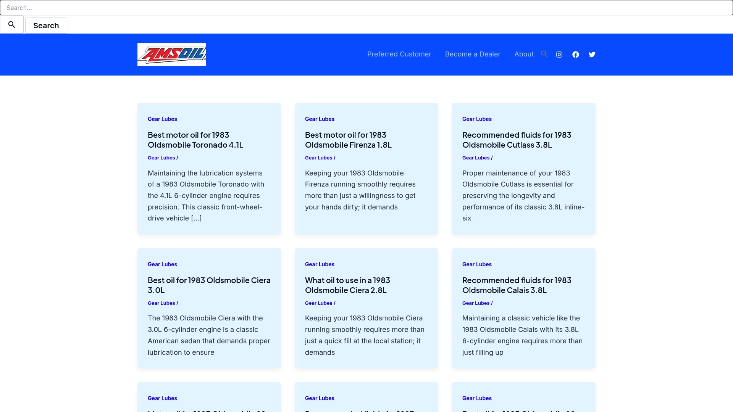Open Recommended fluids for 1983 Oldsmobile Calais 3.8L

(x=517, y=285)
